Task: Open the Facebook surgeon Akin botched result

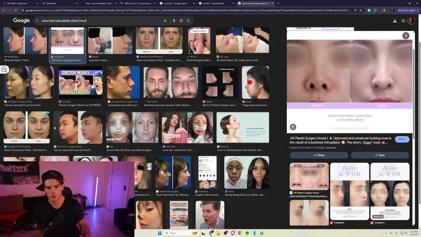Action: [x=208, y=176]
